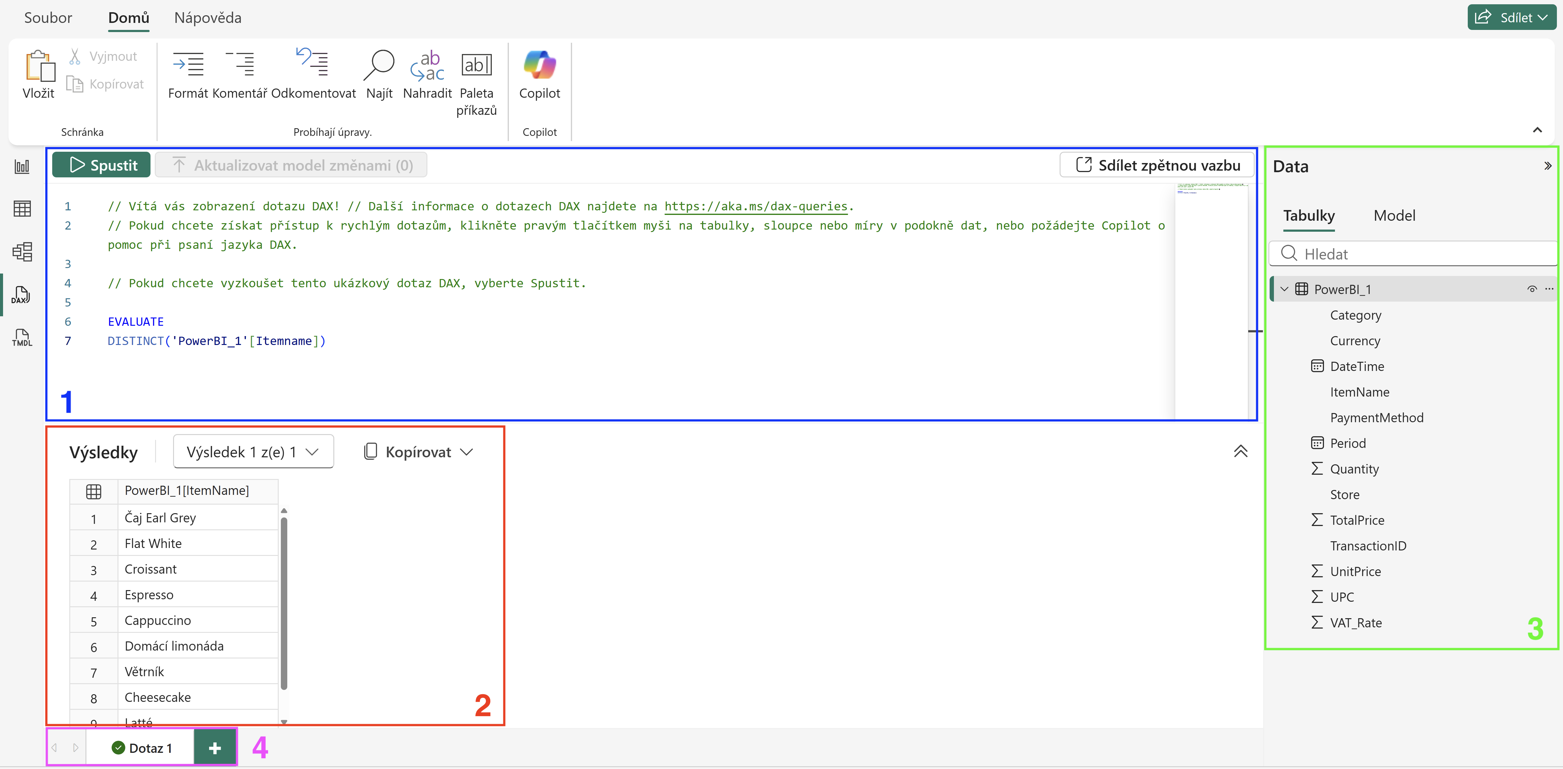Click Sdílet zpětnou vazbu button
This screenshot has width=1563, height=769.
pos(1158,165)
